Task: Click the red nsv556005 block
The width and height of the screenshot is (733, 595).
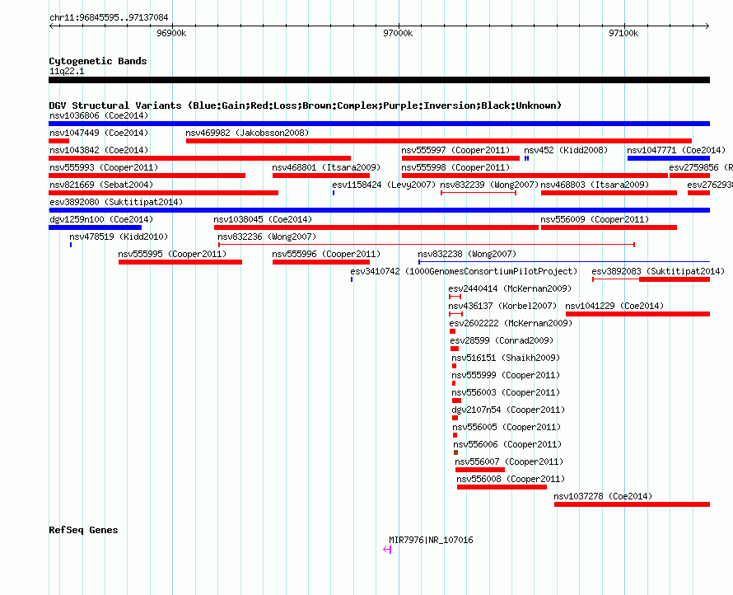Action: click(x=455, y=435)
